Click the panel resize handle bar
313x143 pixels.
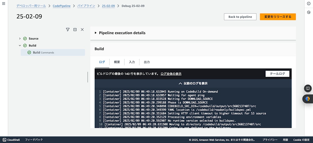[x=88, y=77]
